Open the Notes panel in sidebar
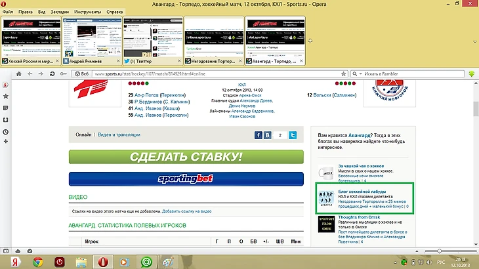This screenshot has height=269, width=479. pyautogui.click(x=5, y=108)
